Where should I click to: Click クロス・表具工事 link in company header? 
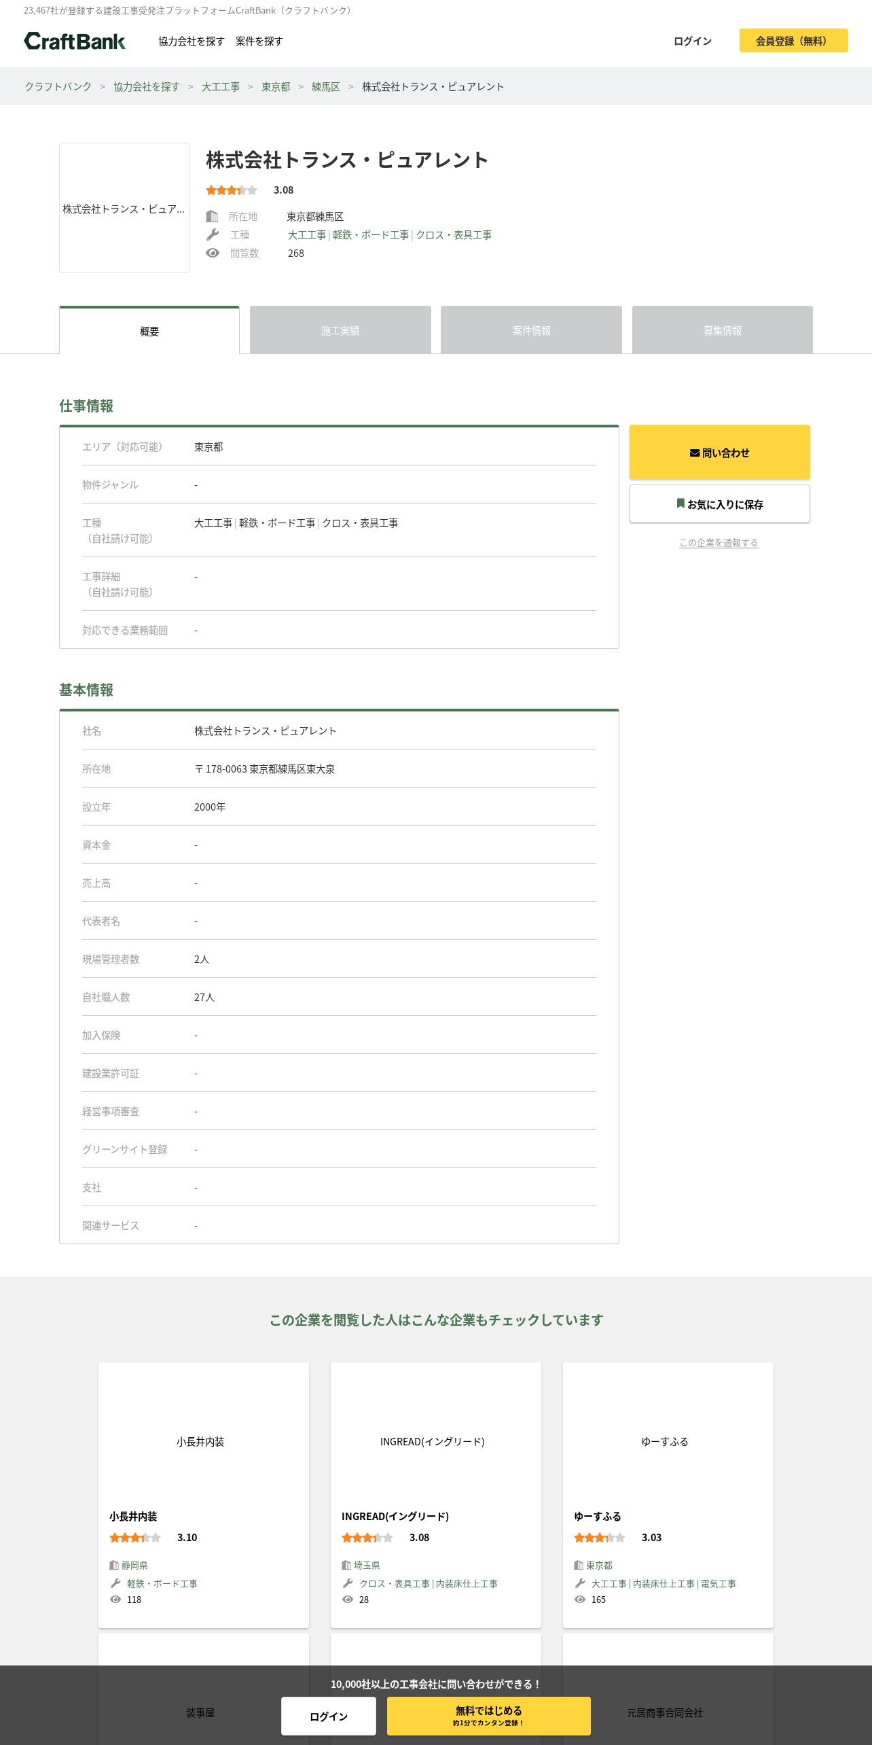(x=454, y=235)
